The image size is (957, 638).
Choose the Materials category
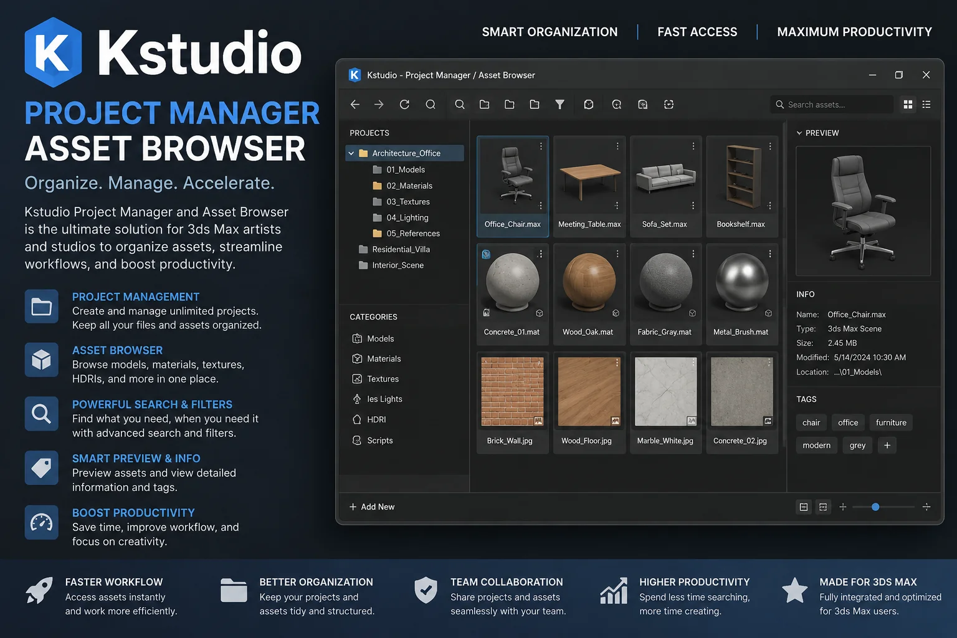tap(376, 359)
